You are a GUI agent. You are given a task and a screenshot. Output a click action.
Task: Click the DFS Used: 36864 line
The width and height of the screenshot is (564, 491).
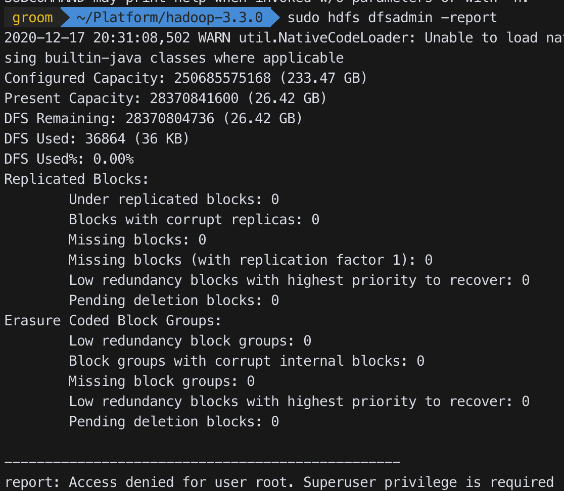coord(97,138)
